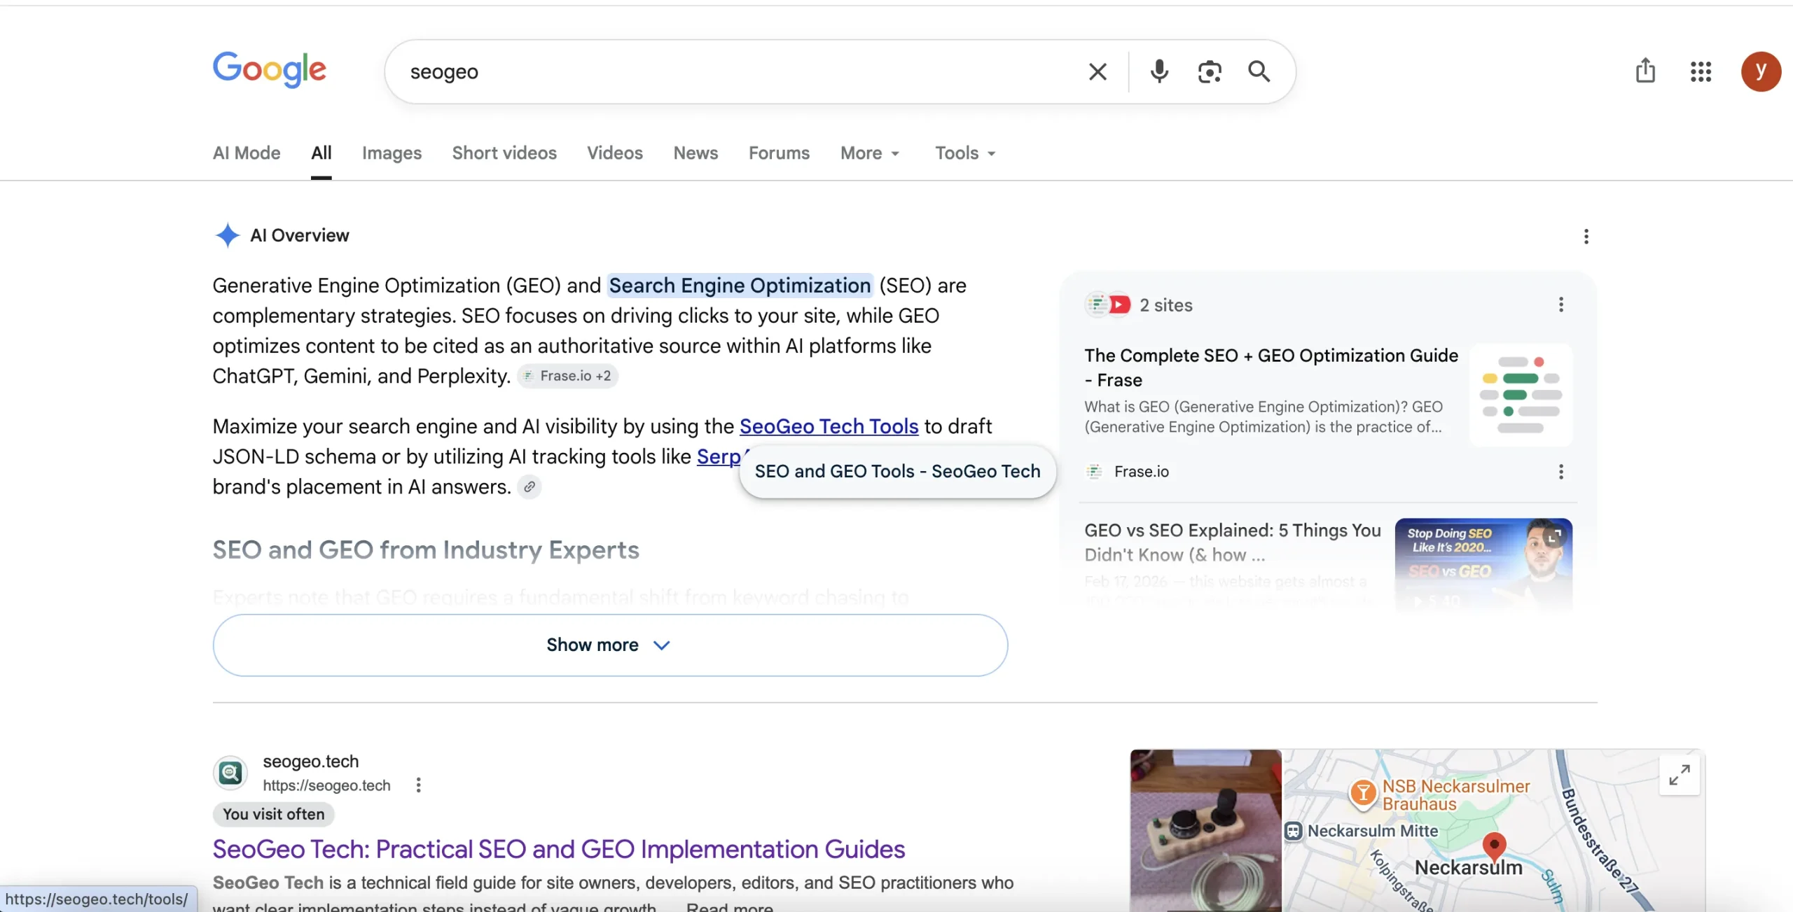This screenshot has width=1793, height=912.
Task: Select the All results tab
Action: 321,153
